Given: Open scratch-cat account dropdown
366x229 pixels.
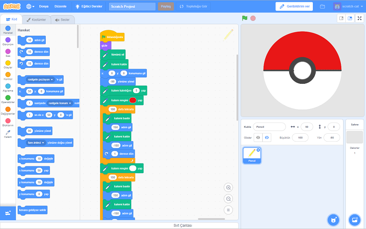Looking at the screenshot, I should click(348, 6).
